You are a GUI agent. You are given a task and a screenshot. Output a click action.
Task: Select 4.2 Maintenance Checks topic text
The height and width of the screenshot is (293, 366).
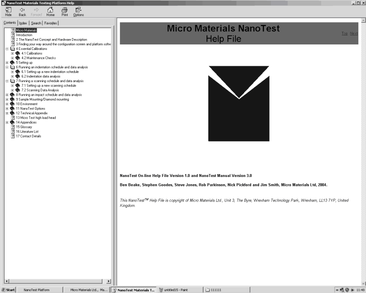[39, 58]
